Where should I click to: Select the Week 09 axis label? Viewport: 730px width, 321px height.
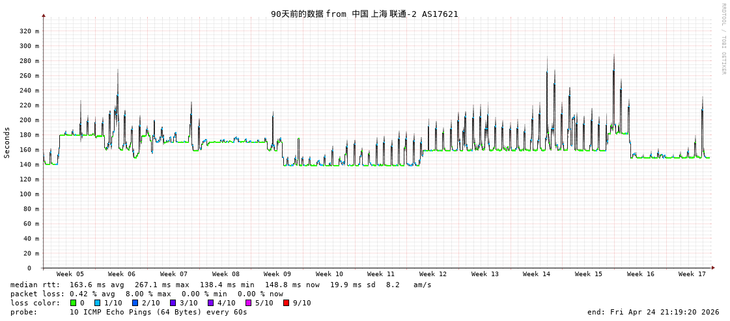pos(277,274)
